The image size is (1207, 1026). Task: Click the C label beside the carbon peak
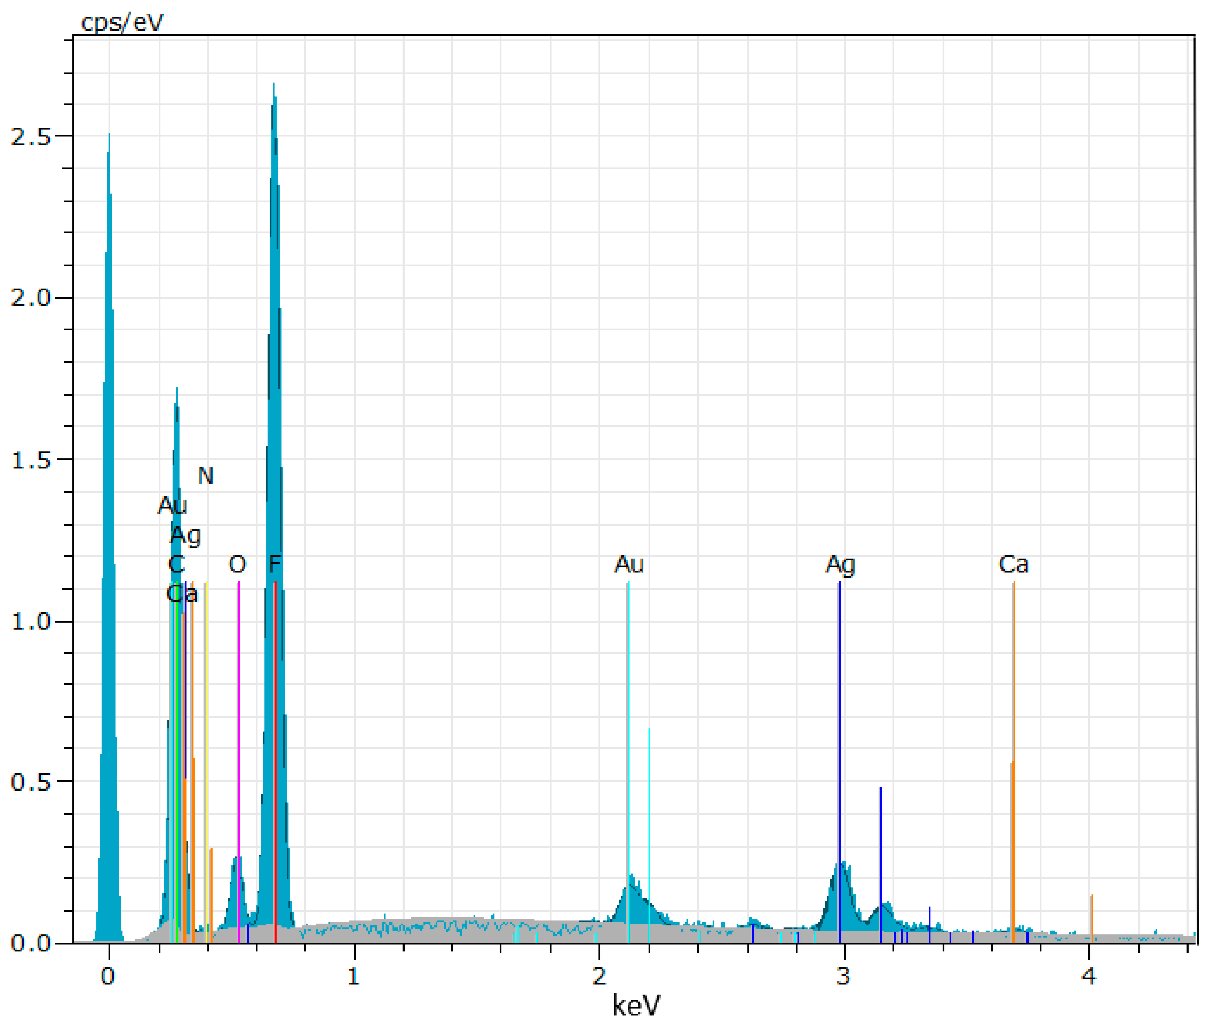(176, 564)
